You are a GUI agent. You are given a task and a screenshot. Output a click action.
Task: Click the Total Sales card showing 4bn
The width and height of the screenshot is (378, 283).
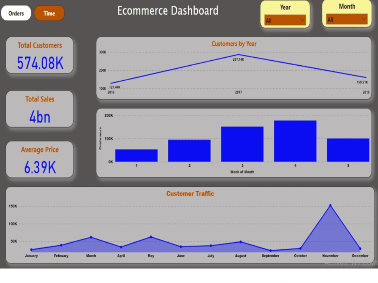click(x=39, y=109)
